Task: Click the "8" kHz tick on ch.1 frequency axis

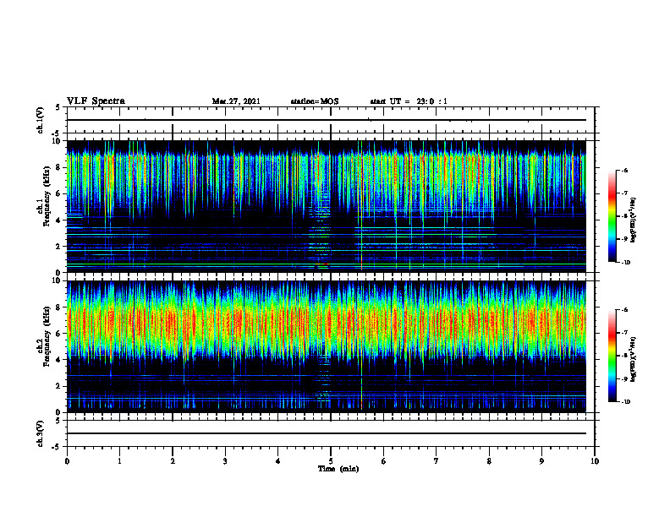Action: (58, 167)
